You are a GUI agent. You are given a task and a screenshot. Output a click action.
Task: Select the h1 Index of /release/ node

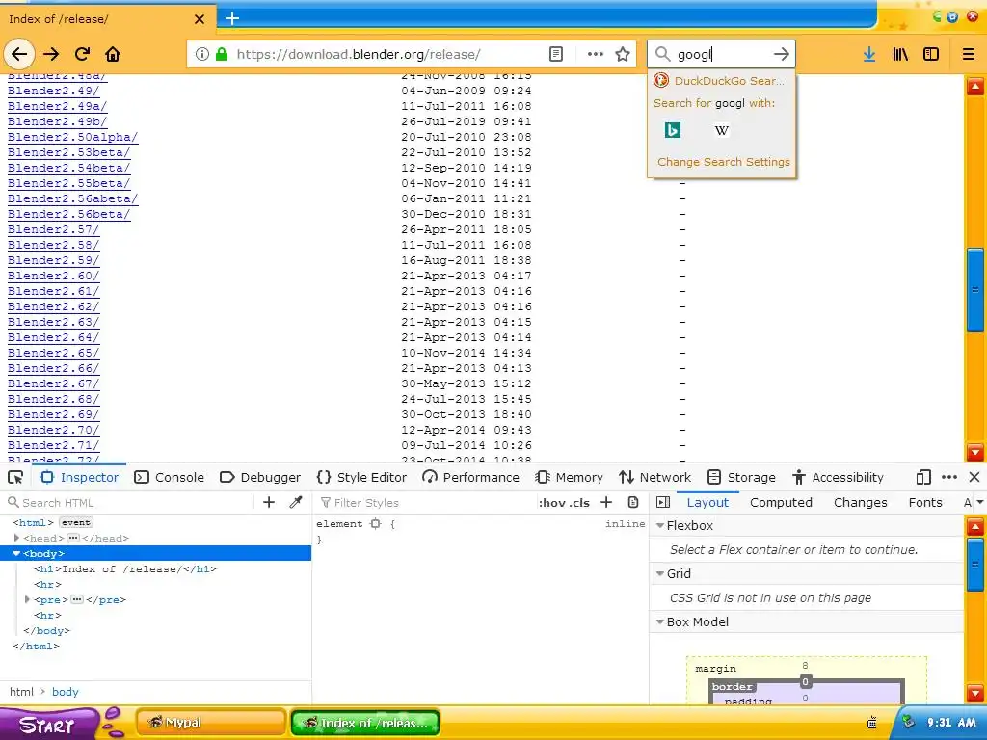click(124, 568)
